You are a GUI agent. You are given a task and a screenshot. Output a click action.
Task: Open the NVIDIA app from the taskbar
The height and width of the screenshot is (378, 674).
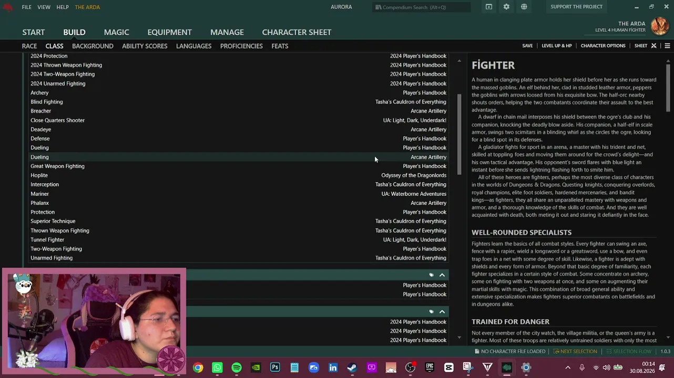tap(256, 367)
